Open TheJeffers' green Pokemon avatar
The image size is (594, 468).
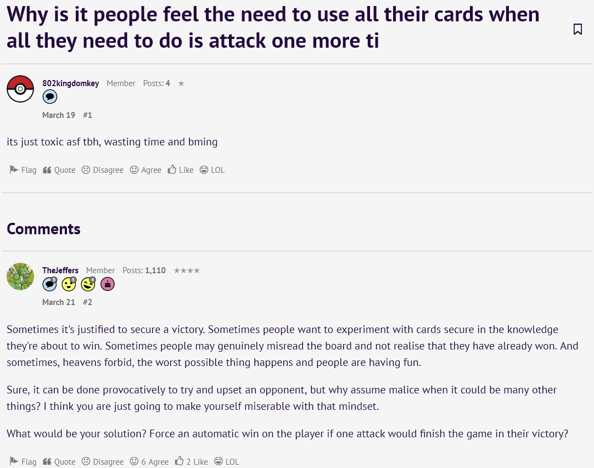(x=20, y=277)
